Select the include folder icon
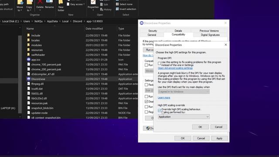The width and height of the screenshot is (279, 157). (x=28, y=35)
